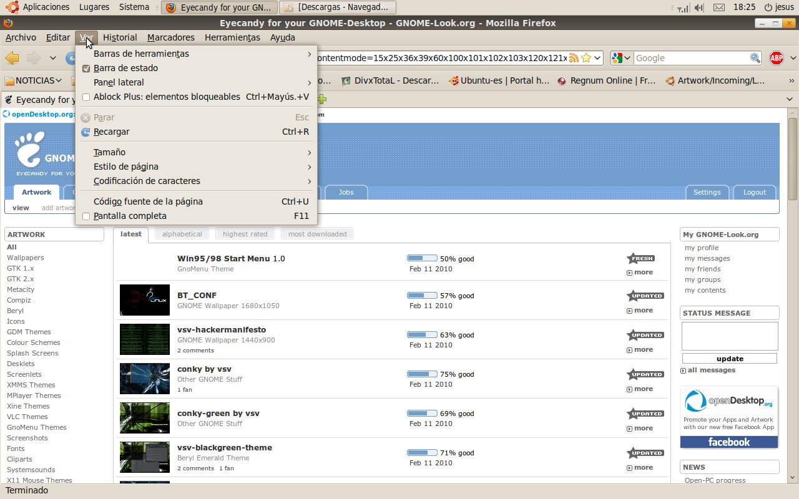Expand the Panel lateral submenu
This screenshot has width=799, height=499.
[196, 82]
